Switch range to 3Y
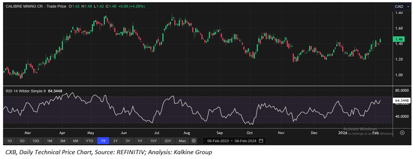 tap(128, 141)
